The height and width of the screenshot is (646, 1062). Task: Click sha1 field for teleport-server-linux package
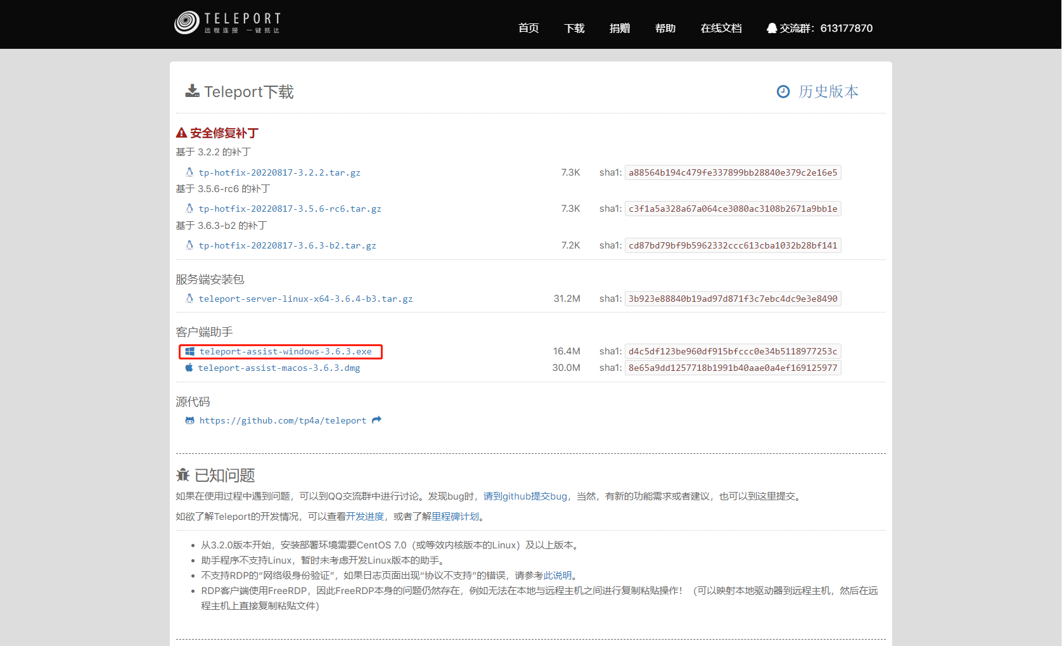(x=733, y=299)
